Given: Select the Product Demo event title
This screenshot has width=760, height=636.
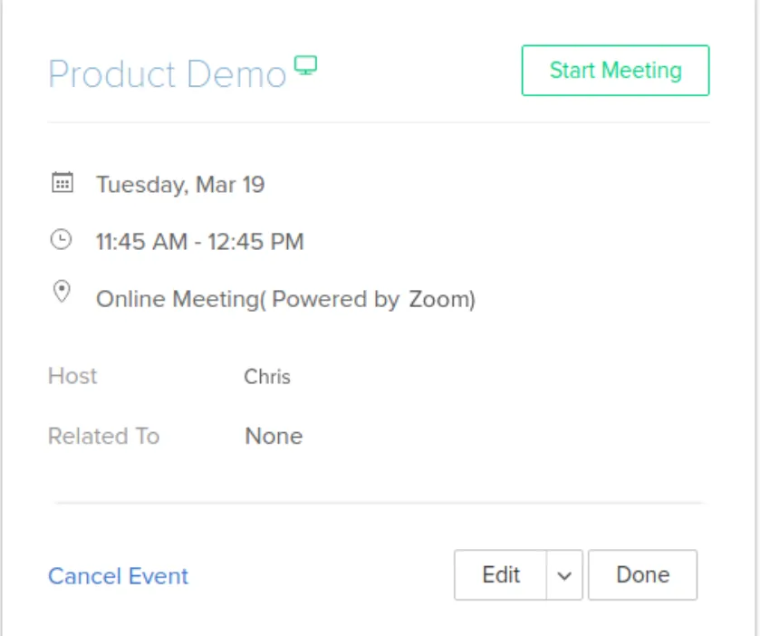Looking at the screenshot, I should (168, 74).
